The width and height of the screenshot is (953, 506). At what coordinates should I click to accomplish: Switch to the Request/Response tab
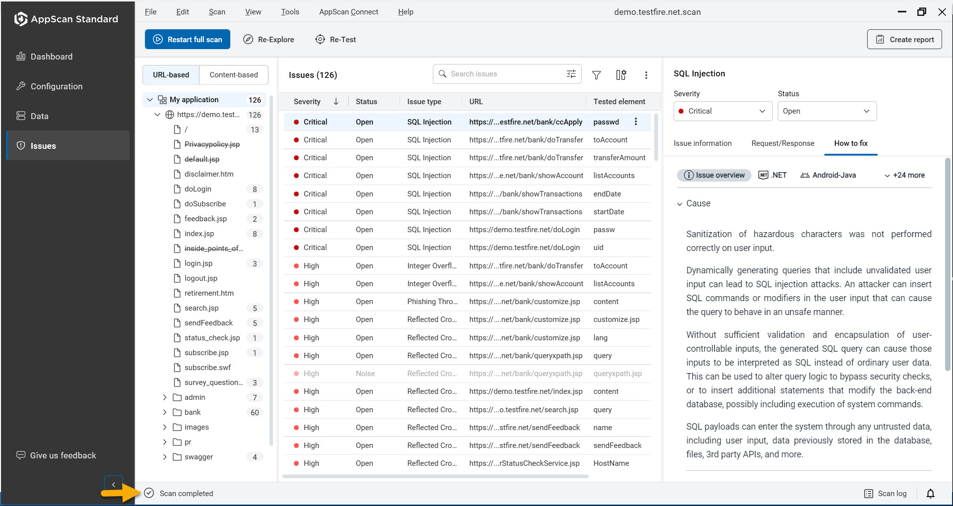(x=783, y=143)
